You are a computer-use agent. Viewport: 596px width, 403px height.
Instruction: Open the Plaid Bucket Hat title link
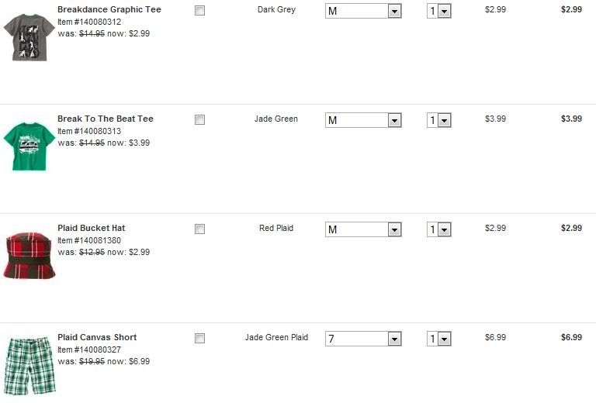pos(91,229)
